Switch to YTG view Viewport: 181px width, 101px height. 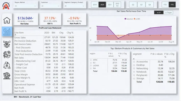172,5
